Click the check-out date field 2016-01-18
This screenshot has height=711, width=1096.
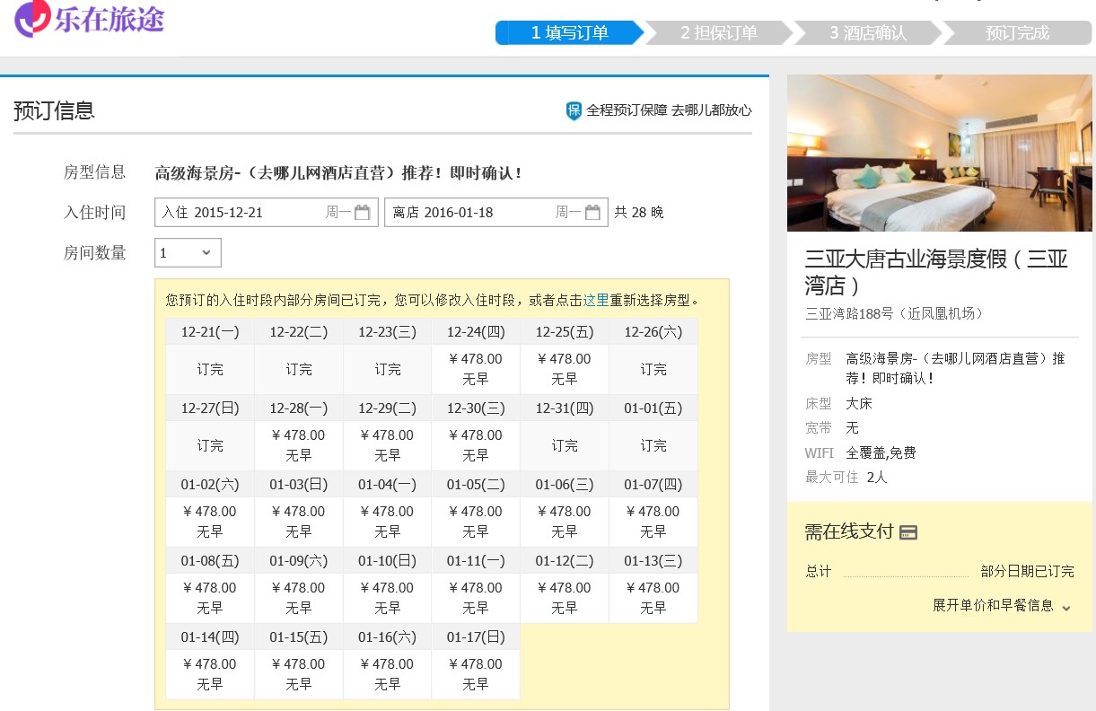tap(471, 213)
